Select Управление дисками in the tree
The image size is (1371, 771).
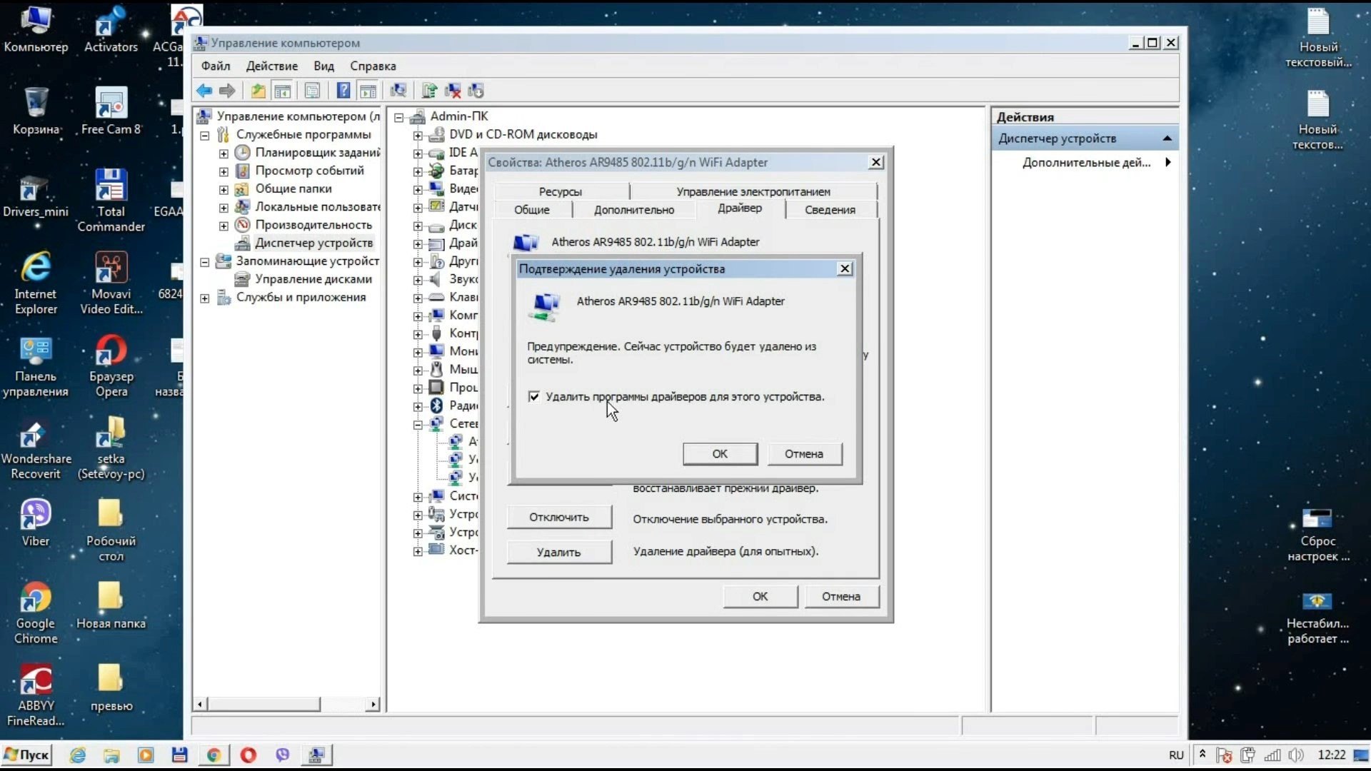pos(313,279)
